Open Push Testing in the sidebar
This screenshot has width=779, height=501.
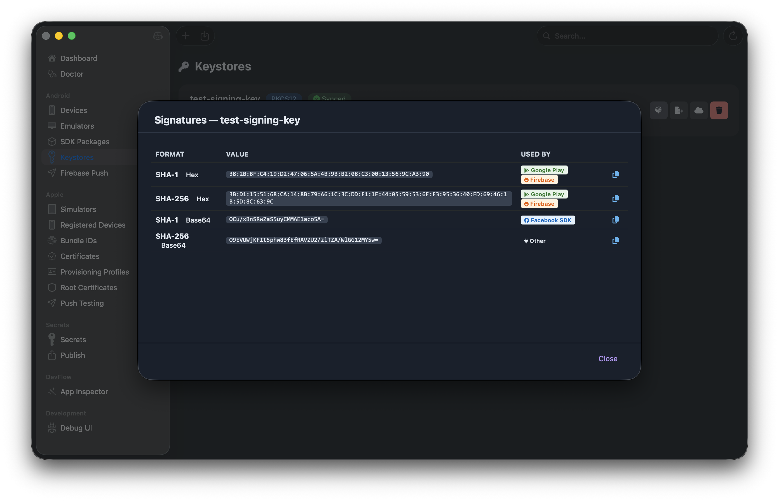pos(82,303)
